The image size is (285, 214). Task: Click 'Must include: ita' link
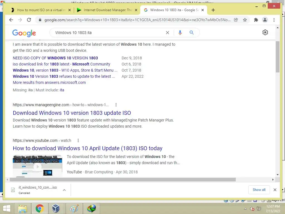pos(62,90)
